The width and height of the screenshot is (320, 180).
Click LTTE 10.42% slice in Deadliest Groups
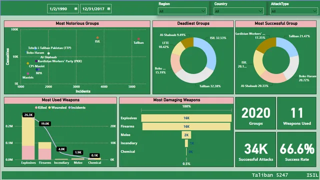point(178,48)
